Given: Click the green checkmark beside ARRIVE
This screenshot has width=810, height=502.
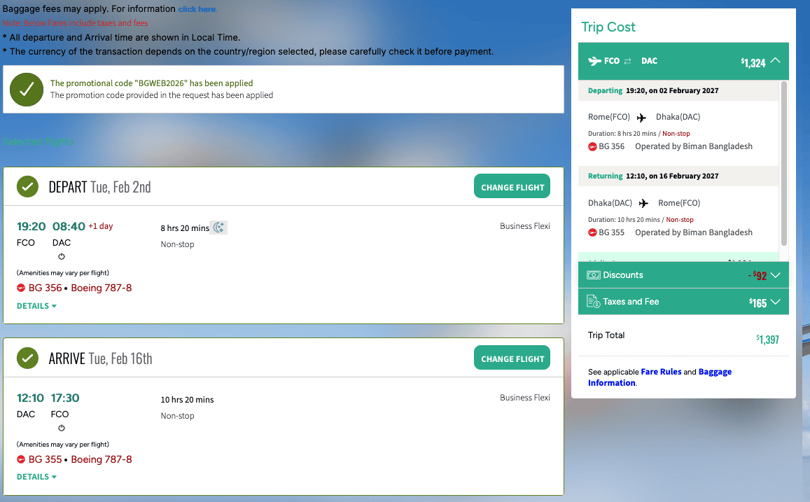Looking at the screenshot, I should coord(27,358).
